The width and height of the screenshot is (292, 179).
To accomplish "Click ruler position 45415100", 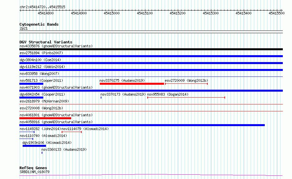I will (x=145, y=13).
